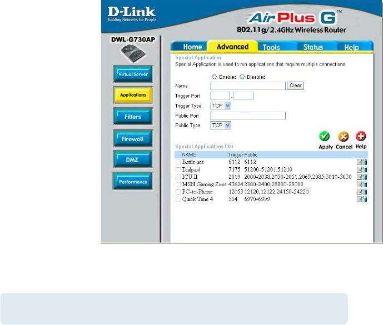Click the first Trigger Port field
Image resolution: width=383 pixels, height=325 pixels.
[220, 96]
